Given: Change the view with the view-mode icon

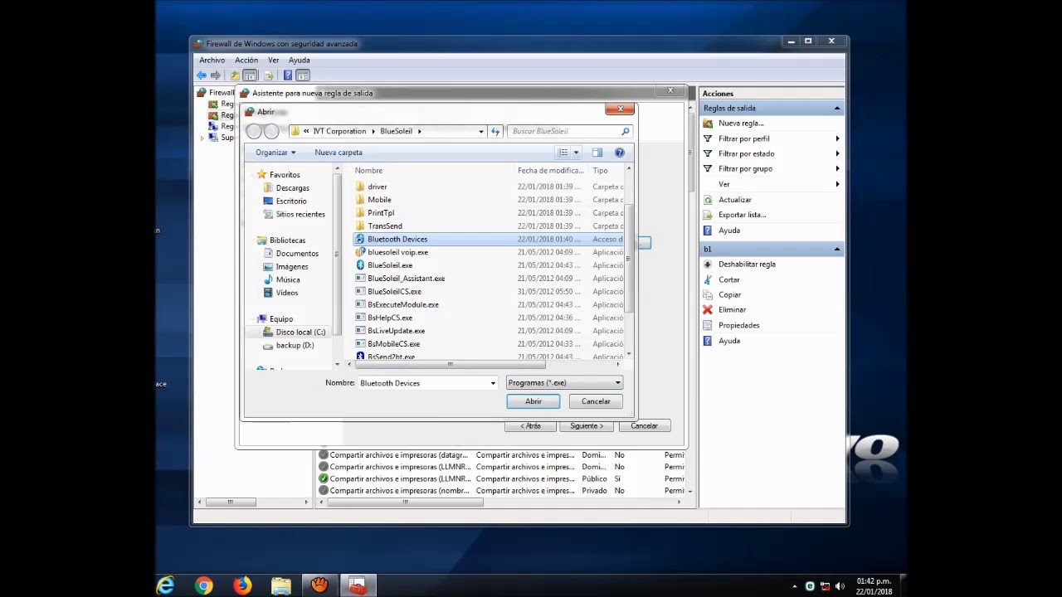Looking at the screenshot, I should pos(563,153).
